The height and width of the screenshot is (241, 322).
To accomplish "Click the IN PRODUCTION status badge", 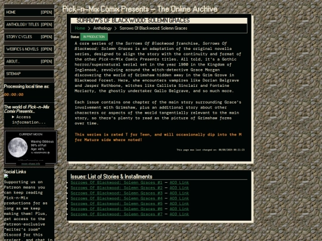I will [x=94, y=37].
